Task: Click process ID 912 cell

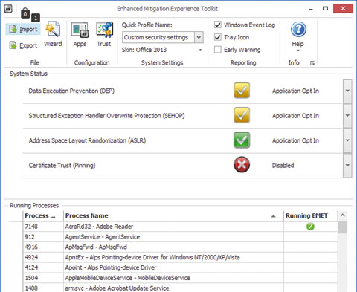Action: (43, 237)
